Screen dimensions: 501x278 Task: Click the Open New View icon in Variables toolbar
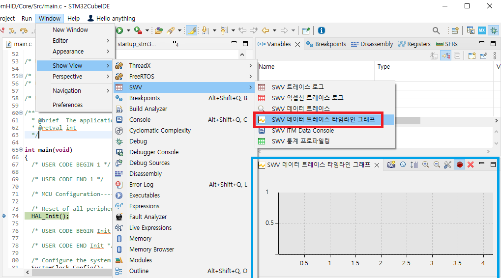pos(472,56)
